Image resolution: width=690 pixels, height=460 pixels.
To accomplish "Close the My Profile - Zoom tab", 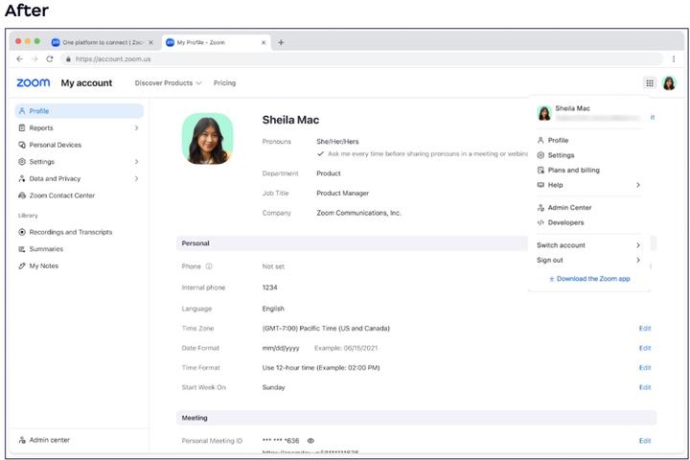I will [264, 43].
